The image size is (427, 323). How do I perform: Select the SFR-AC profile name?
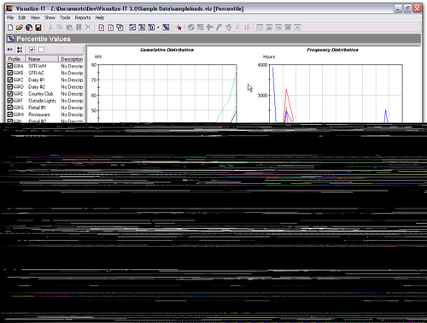coord(36,73)
